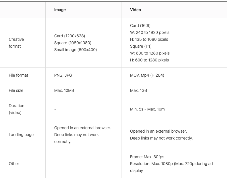
Task: Click the Other row label
Action: (x=14, y=164)
